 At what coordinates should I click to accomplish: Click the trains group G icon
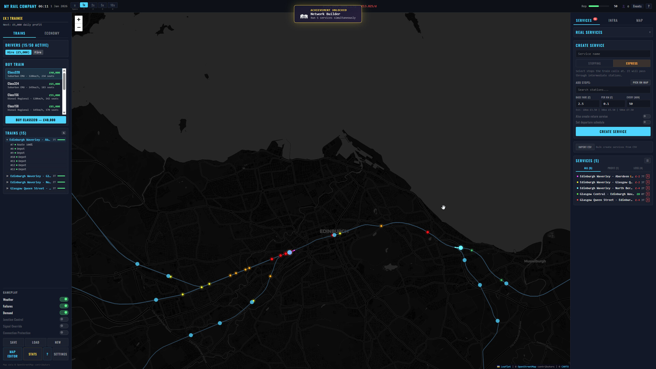tap(64, 133)
